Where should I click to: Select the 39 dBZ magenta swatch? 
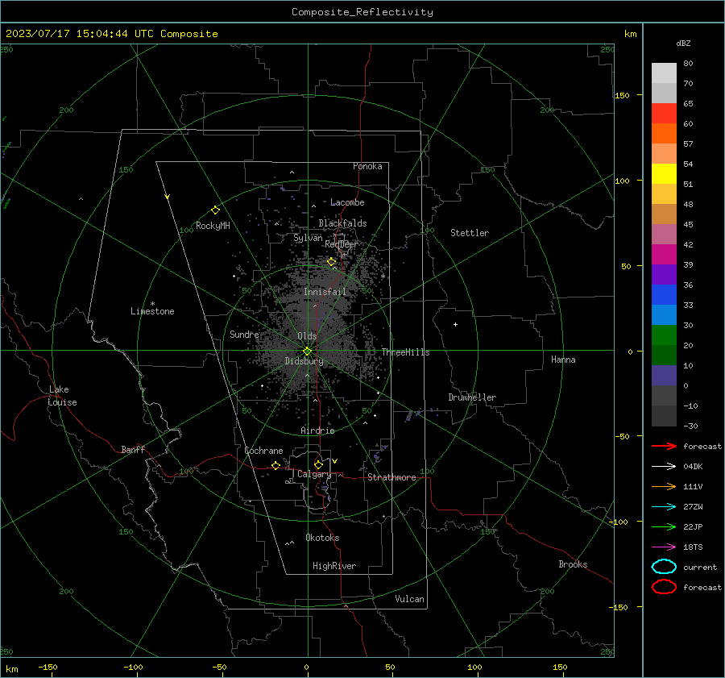[664, 254]
